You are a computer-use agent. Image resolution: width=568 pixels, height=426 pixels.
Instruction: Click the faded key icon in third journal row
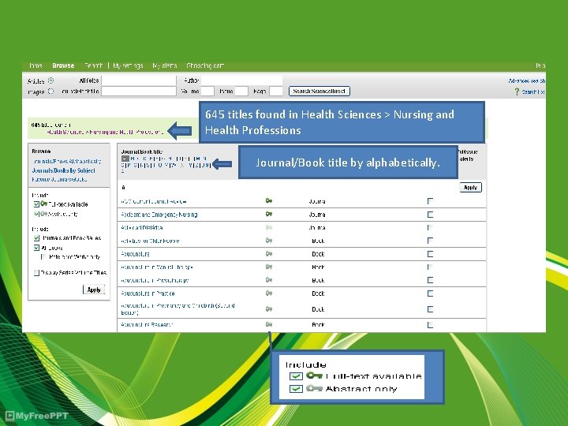(x=269, y=227)
